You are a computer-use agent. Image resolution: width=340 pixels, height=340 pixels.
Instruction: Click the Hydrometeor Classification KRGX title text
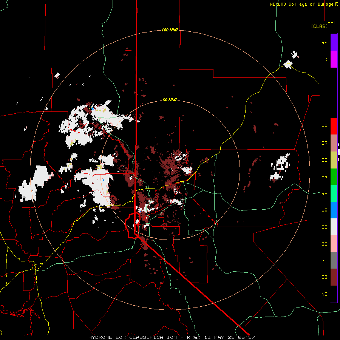point(172,337)
